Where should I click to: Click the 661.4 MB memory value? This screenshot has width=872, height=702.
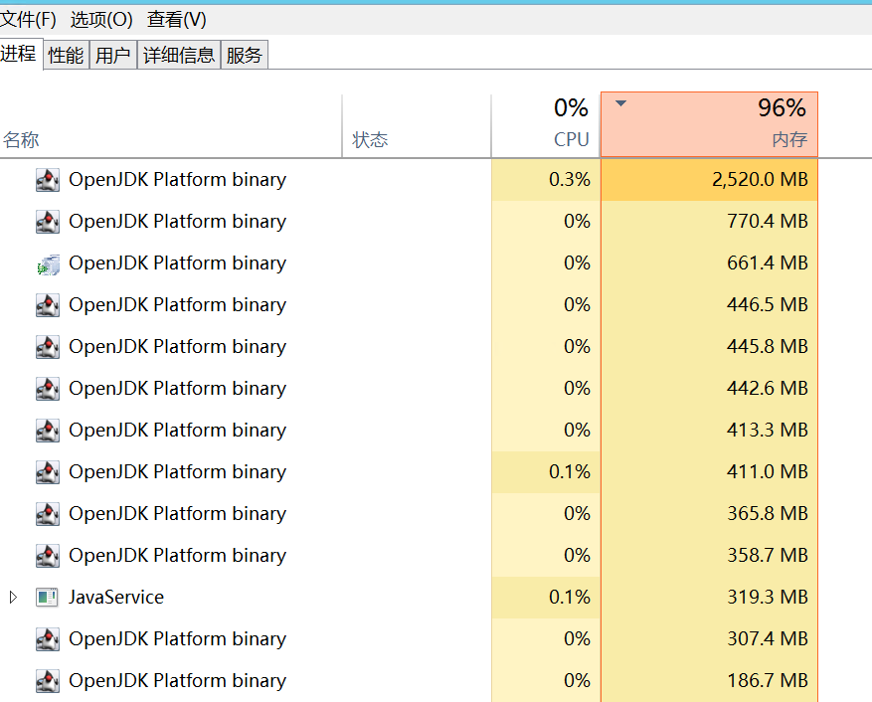pos(768,263)
